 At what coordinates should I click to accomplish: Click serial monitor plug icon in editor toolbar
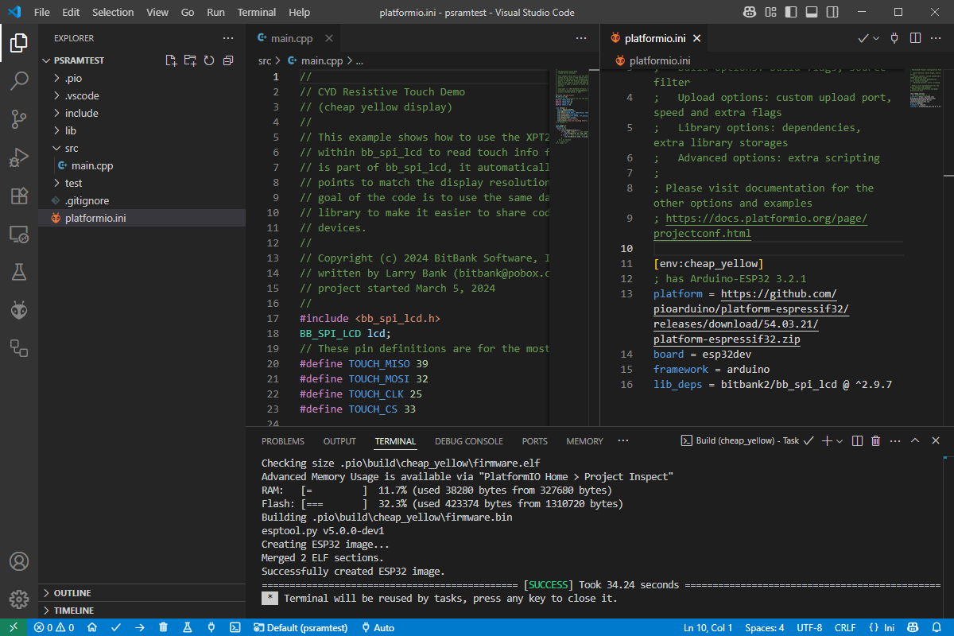[895, 38]
